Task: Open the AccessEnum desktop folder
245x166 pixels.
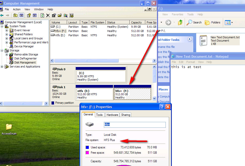Action: [x=9, y=129]
